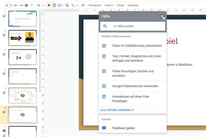Viewport: 206px width, 137px height.
Task: Redo the last action
Action: pyautogui.click(x=21, y=5)
